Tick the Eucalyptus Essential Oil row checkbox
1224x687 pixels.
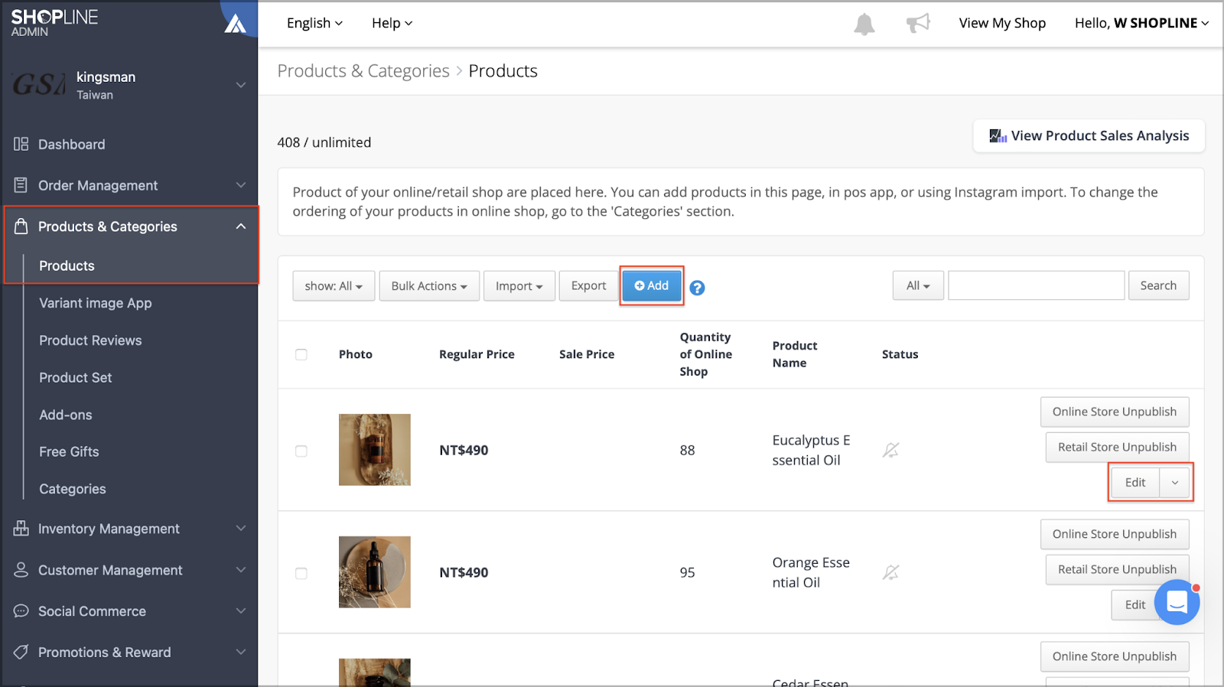click(x=301, y=451)
